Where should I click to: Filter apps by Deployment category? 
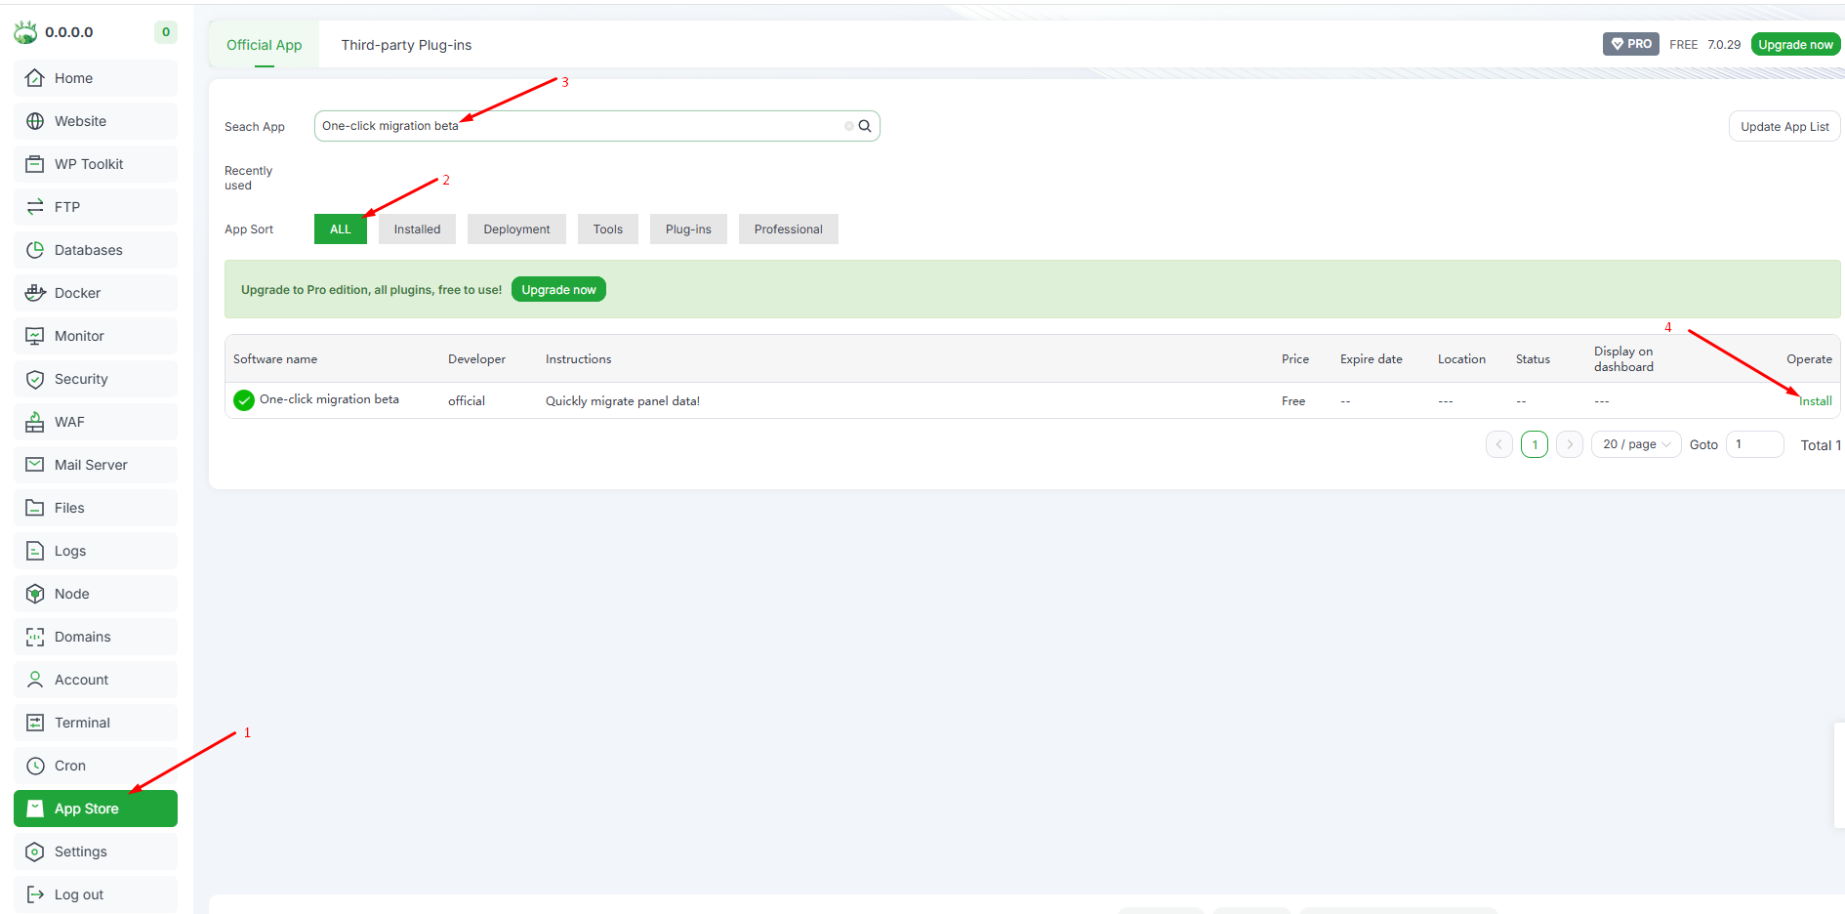click(x=516, y=229)
